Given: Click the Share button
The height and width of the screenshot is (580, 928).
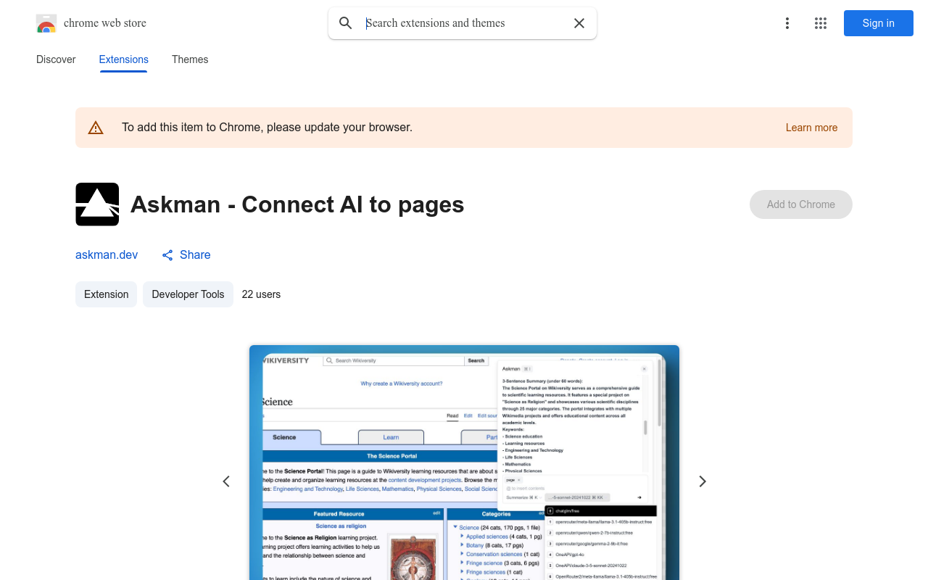Looking at the screenshot, I should [186, 254].
